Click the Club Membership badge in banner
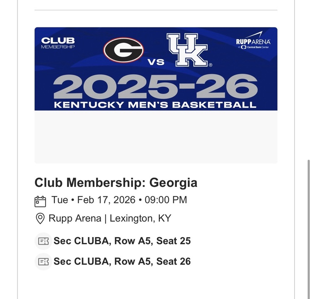This screenshot has width=312, height=299. (x=58, y=43)
